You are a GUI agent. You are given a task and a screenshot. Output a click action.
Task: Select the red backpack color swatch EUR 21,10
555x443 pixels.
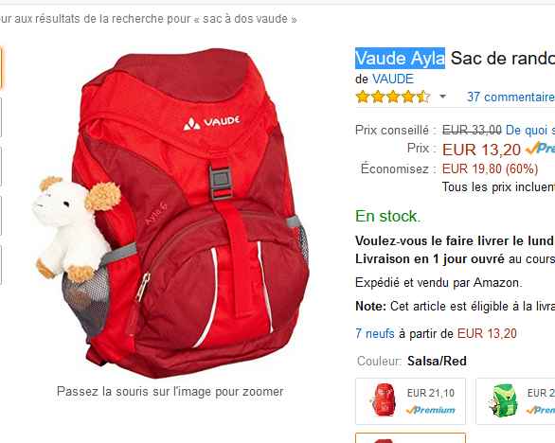[x=411, y=401]
